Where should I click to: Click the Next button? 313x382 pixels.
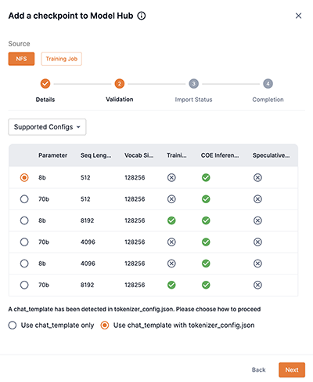pyautogui.click(x=292, y=369)
